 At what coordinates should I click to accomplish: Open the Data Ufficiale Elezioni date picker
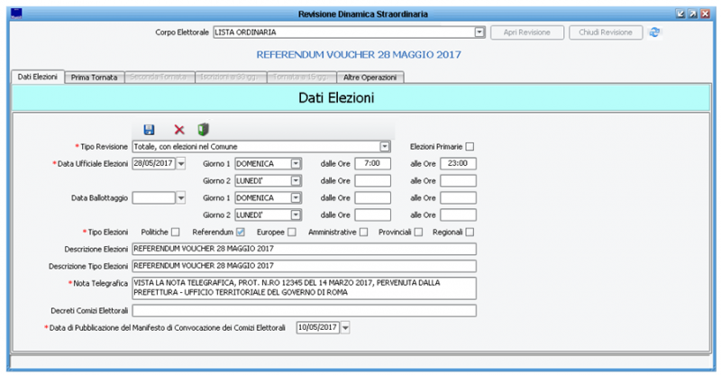pos(180,163)
